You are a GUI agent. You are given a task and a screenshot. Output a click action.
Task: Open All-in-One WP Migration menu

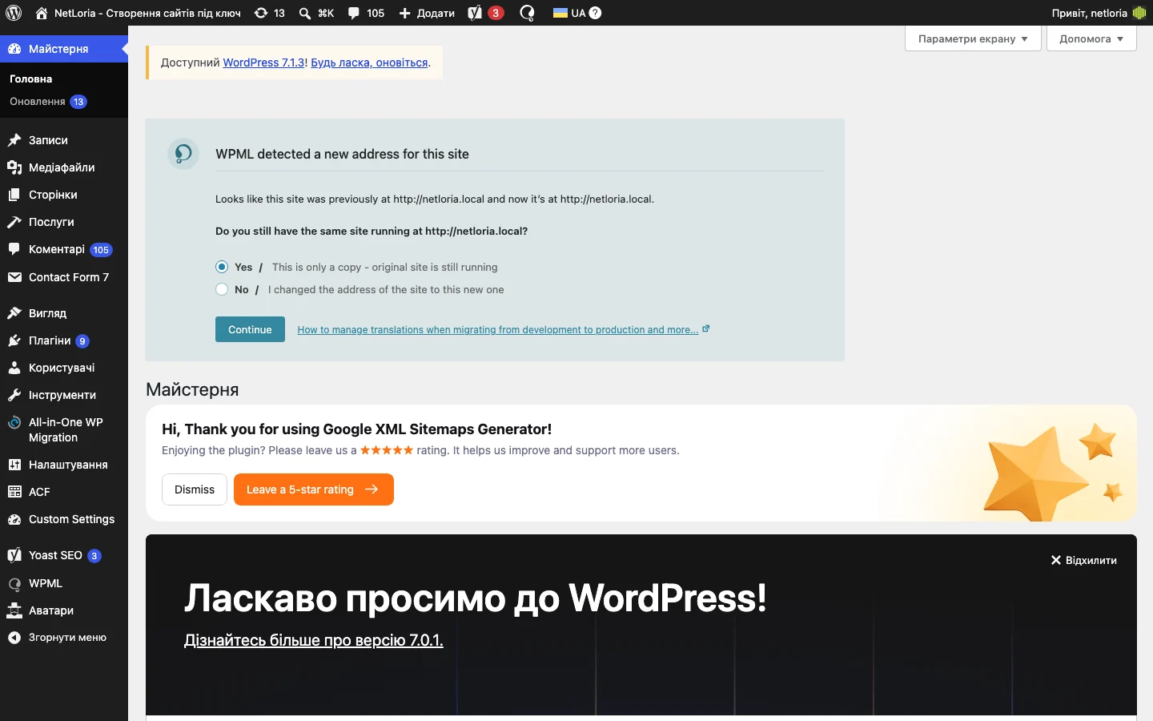[x=64, y=430]
